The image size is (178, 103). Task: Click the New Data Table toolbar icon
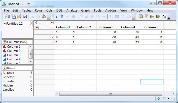pos(7,17)
